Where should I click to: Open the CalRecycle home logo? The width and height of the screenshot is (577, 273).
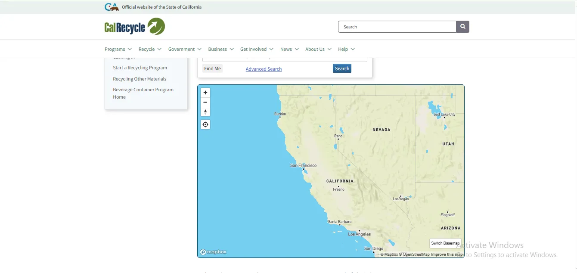(x=135, y=27)
